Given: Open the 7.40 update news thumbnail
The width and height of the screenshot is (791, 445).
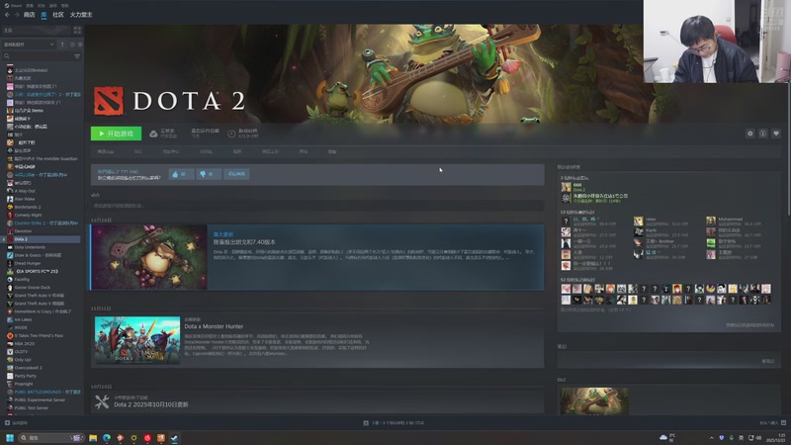Looking at the screenshot, I should (149, 257).
